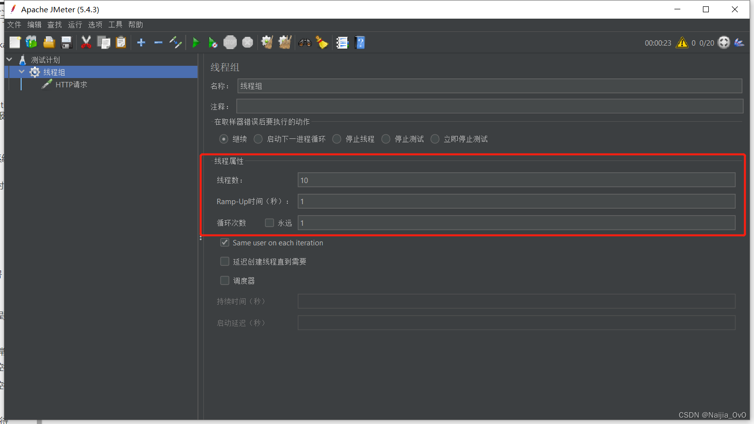Start the test with green play icon
This screenshot has height=424, width=754.
coord(195,43)
